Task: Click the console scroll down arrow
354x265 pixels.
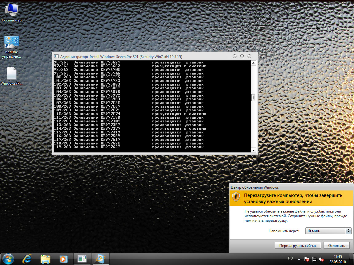Action: tap(254, 150)
